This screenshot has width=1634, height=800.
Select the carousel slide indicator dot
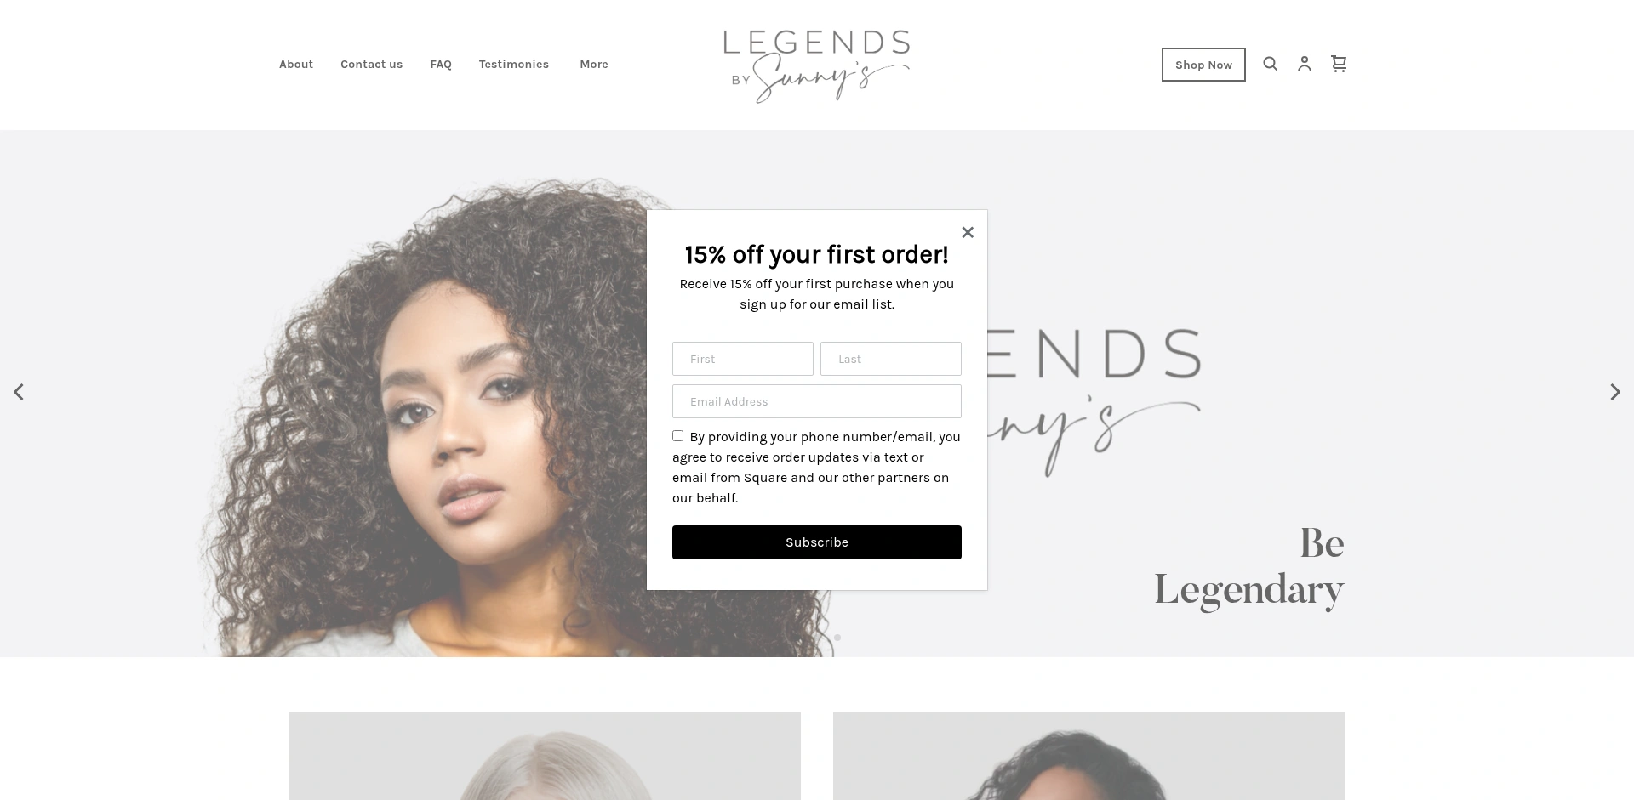coord(837,638)
